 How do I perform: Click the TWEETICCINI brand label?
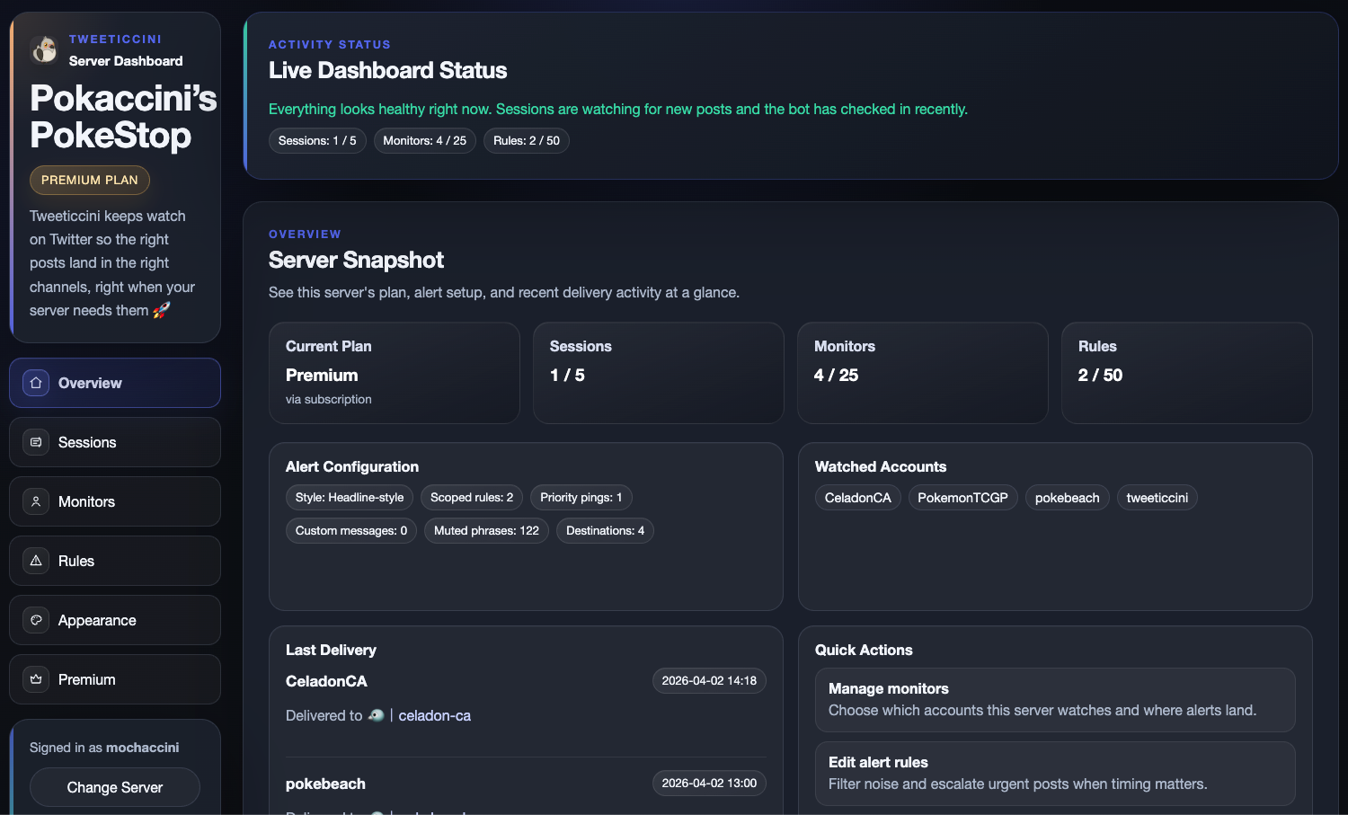116,39
